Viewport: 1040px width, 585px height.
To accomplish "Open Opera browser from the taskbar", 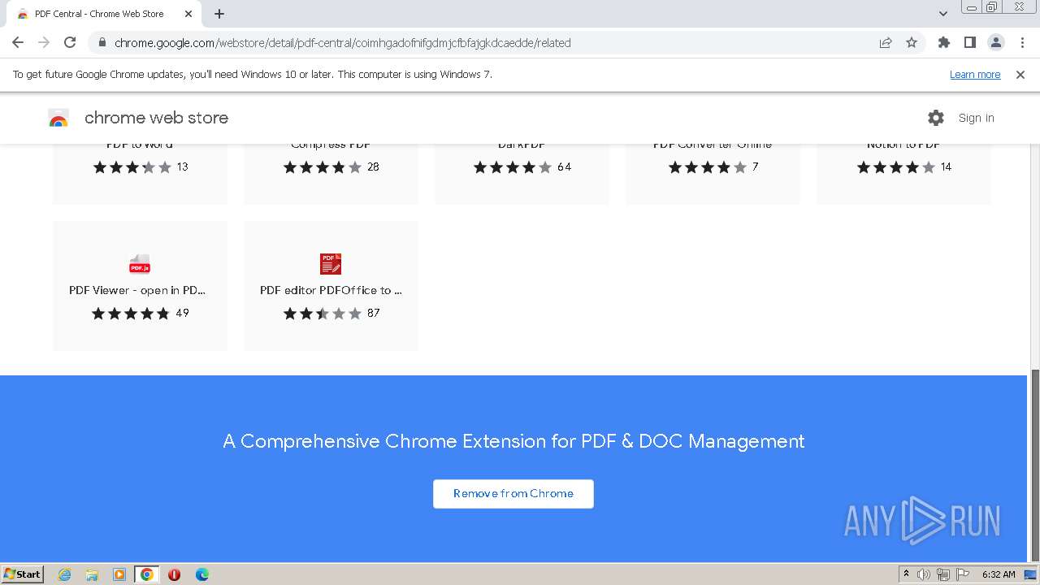I will [x=174, y=574].
